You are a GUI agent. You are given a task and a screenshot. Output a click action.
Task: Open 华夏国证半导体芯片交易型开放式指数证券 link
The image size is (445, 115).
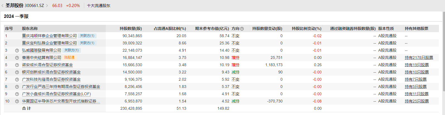click(x=61, y=101)
